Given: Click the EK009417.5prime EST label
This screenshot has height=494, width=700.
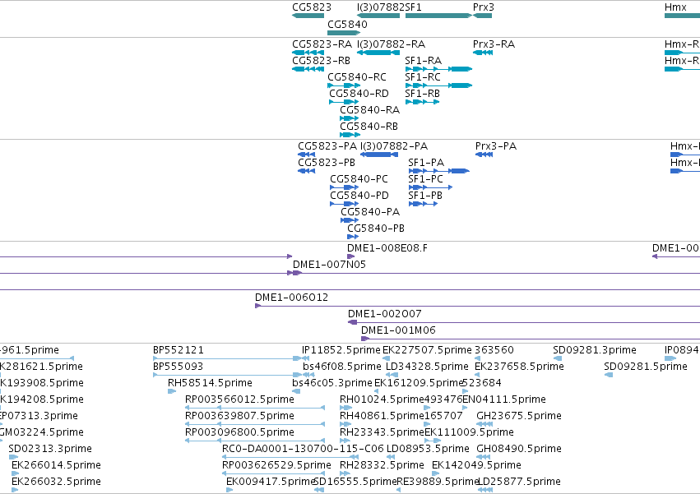Looking at the screenshot, I should [x=271, y=482].
